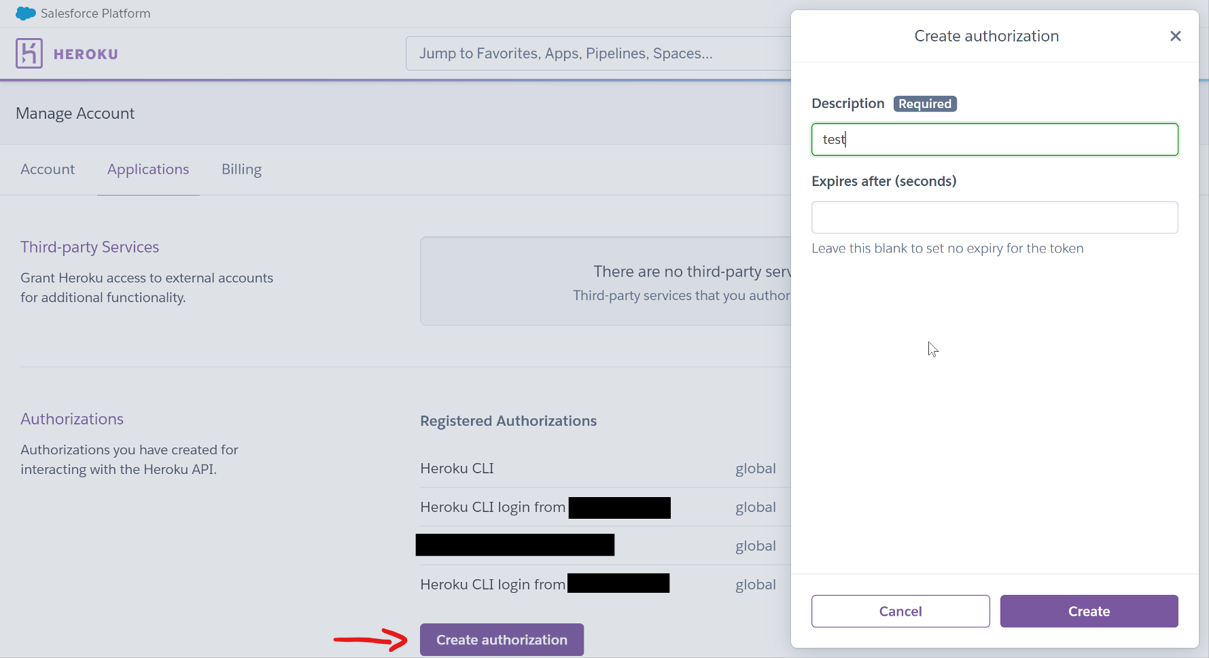Screen dimensions: 1209x658
Task: Close the Create authorization dialog
Action: [x=1175, y=36]
